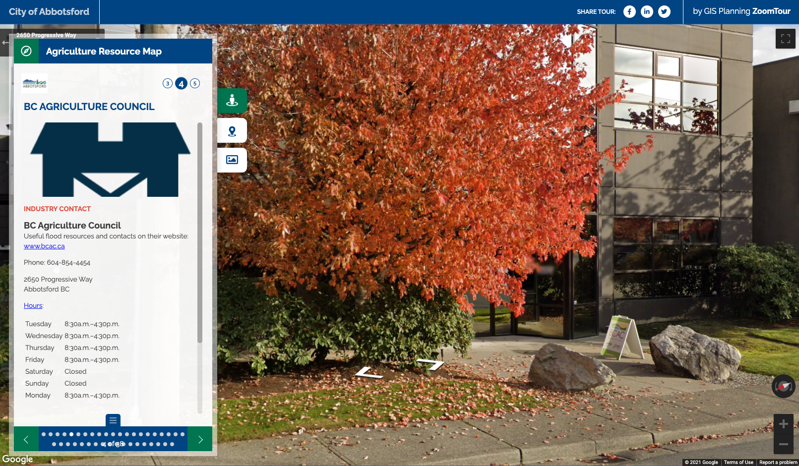Enter fullscreen view
The width and height of the screenshot is (799, 466).
click(786, 39)
